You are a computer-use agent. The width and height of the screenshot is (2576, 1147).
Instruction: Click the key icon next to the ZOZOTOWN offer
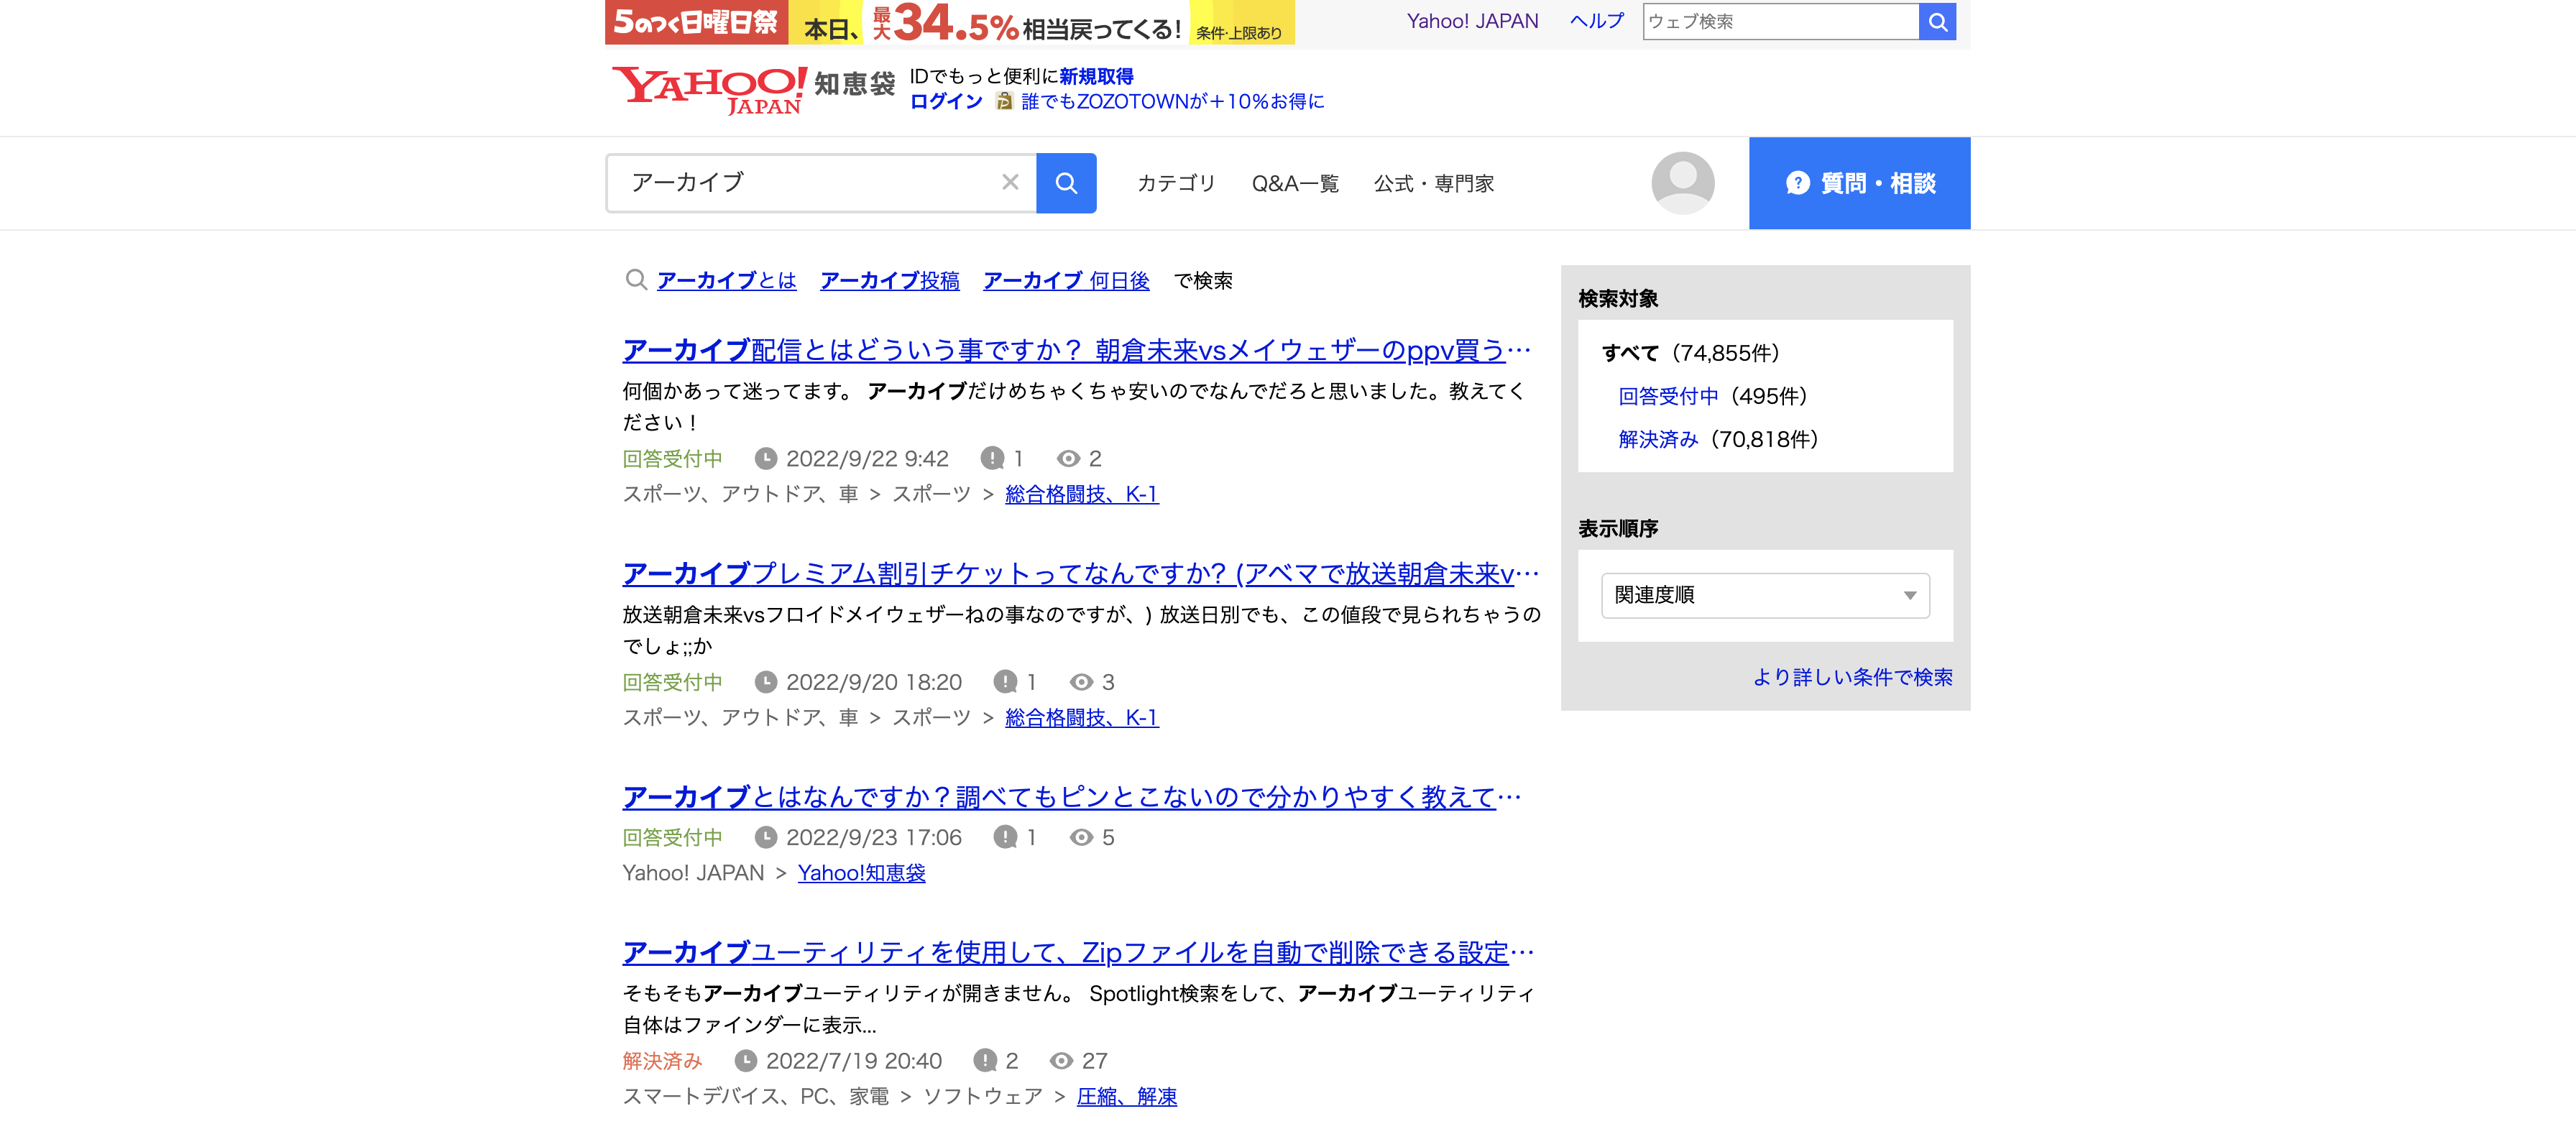[1003, 101]
